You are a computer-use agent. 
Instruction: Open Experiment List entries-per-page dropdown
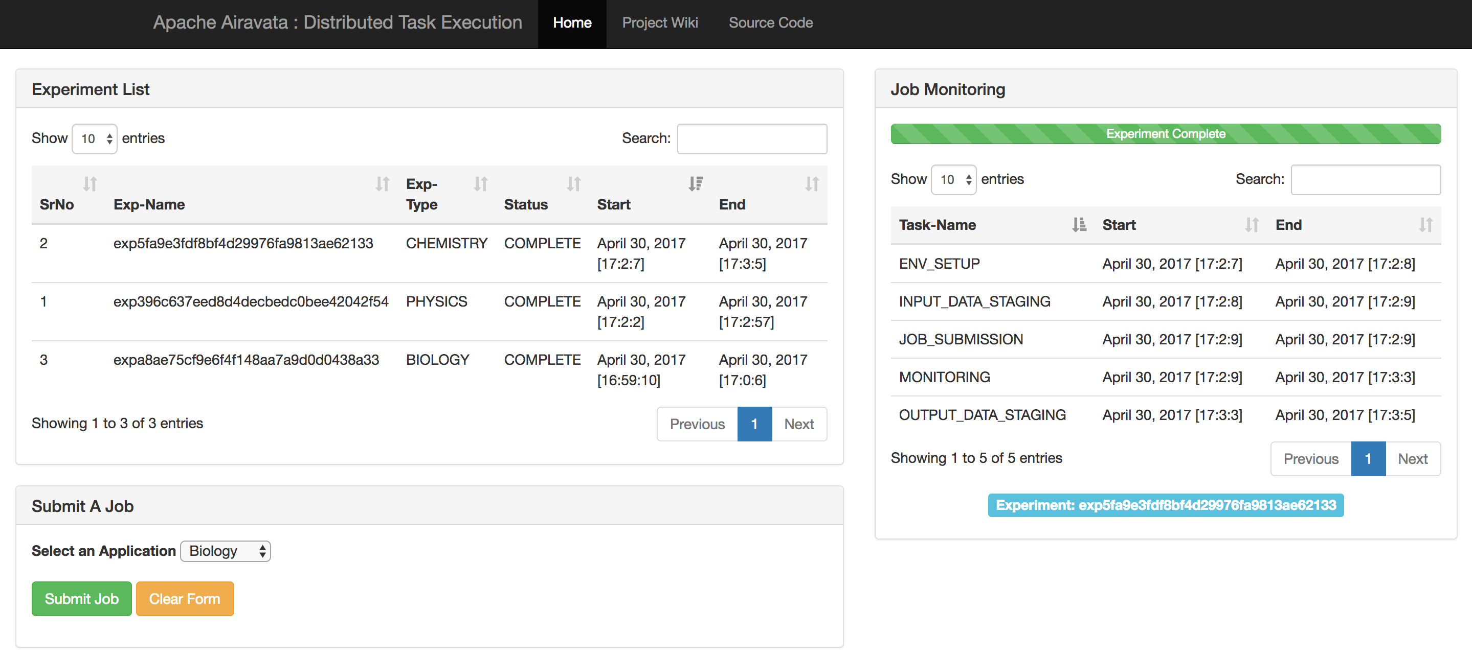(x=95, y=139)
